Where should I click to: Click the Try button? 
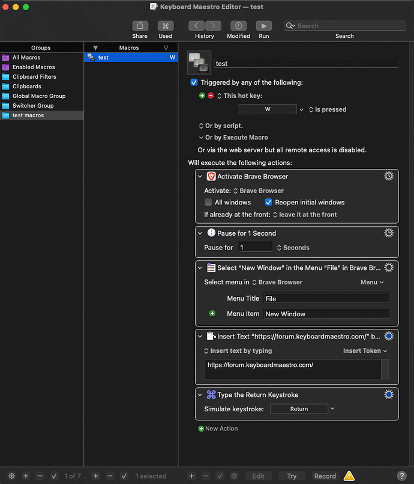[x=292, y=476]
